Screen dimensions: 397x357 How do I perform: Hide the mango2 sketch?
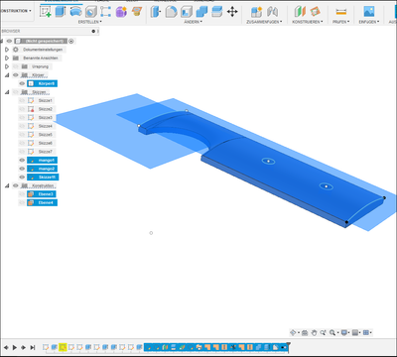click(x=22, y=169)
